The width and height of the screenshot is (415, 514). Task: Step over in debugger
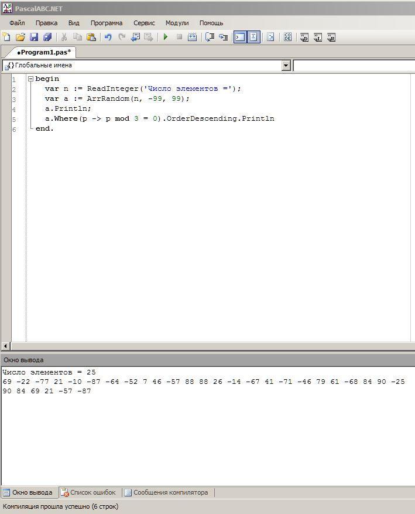pos(210,37)
